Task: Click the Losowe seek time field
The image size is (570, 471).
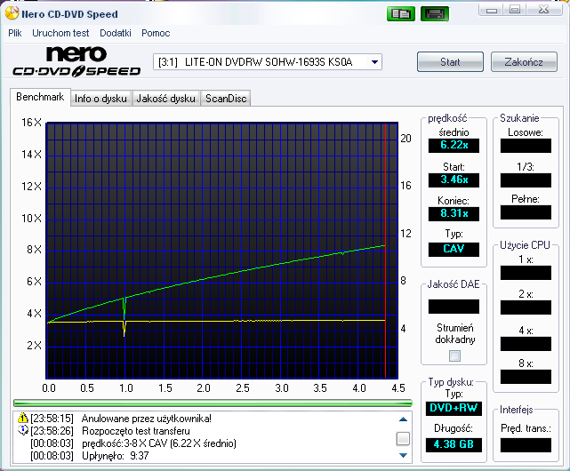Action: 526,146
